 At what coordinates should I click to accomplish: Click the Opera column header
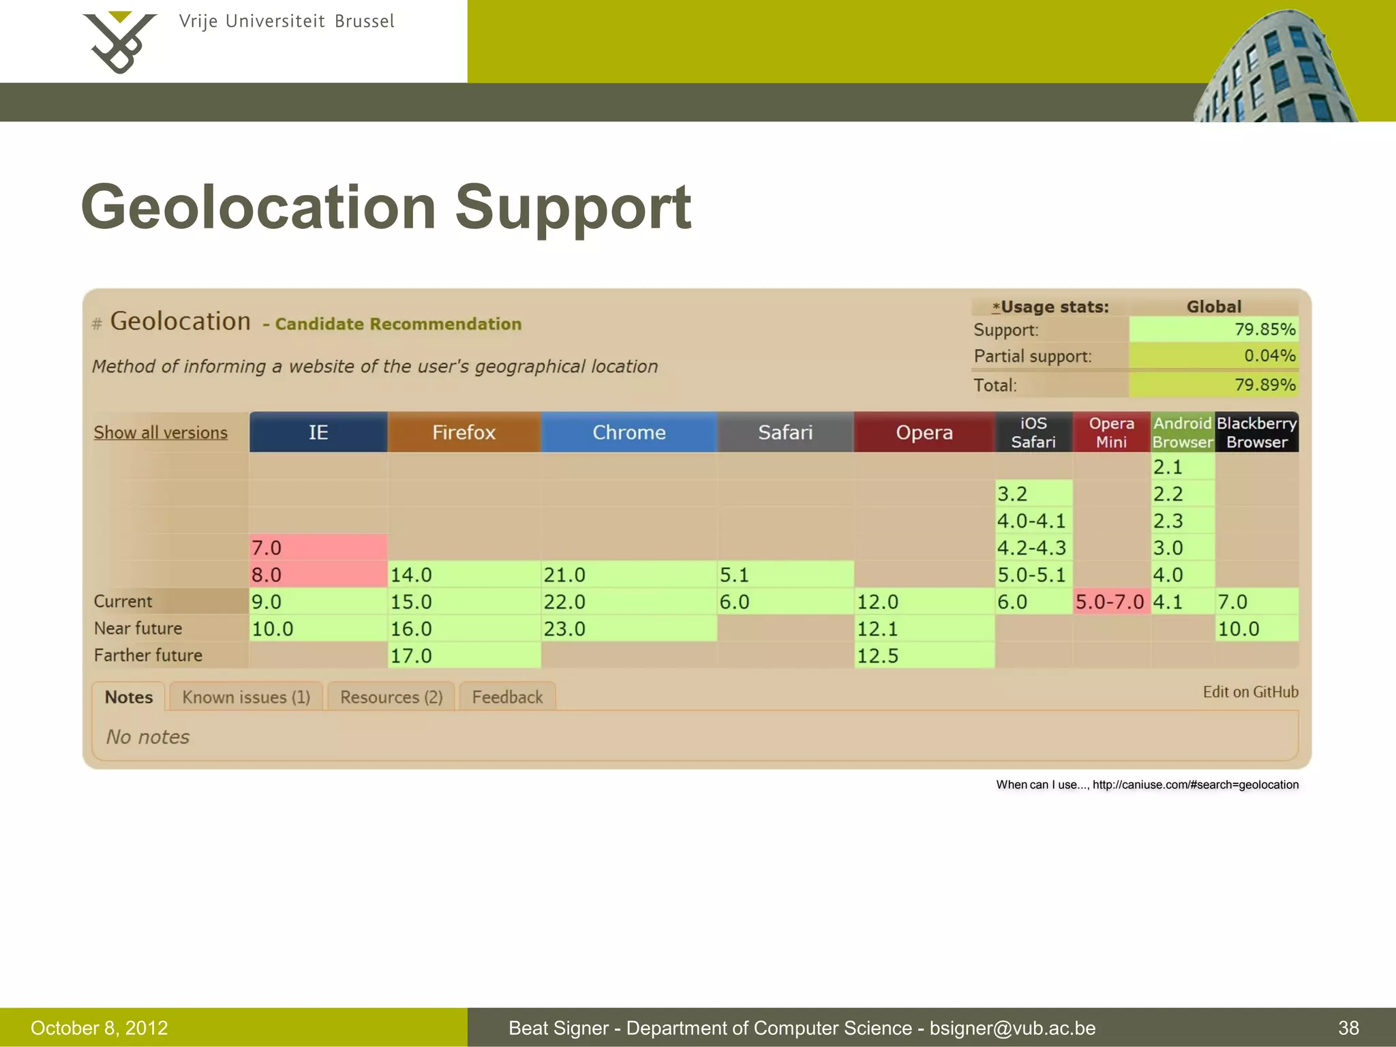coord(924,432)
